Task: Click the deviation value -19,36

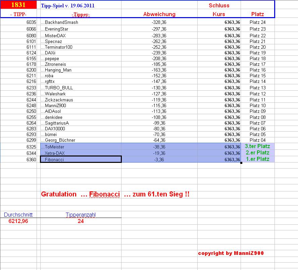Action: click(x=159, y=153)
